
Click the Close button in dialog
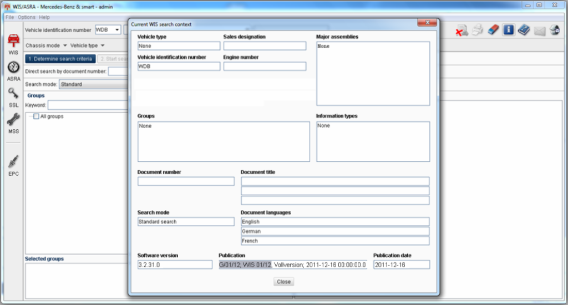(283, 282)
